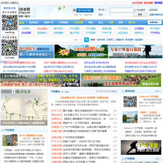Open the 户外装备 link
163x163 pixels.
point(91,29)
